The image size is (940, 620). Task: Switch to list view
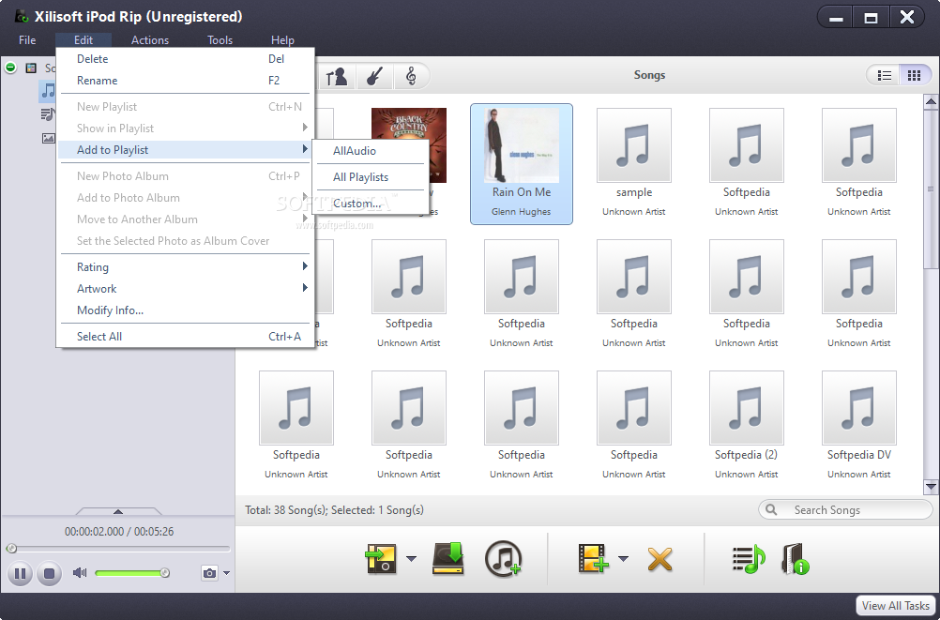885,75
